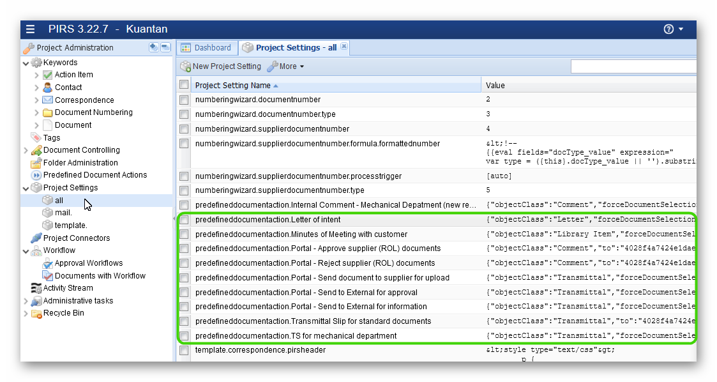
Task: Select all rows with header checkbox
Action: 184,85
